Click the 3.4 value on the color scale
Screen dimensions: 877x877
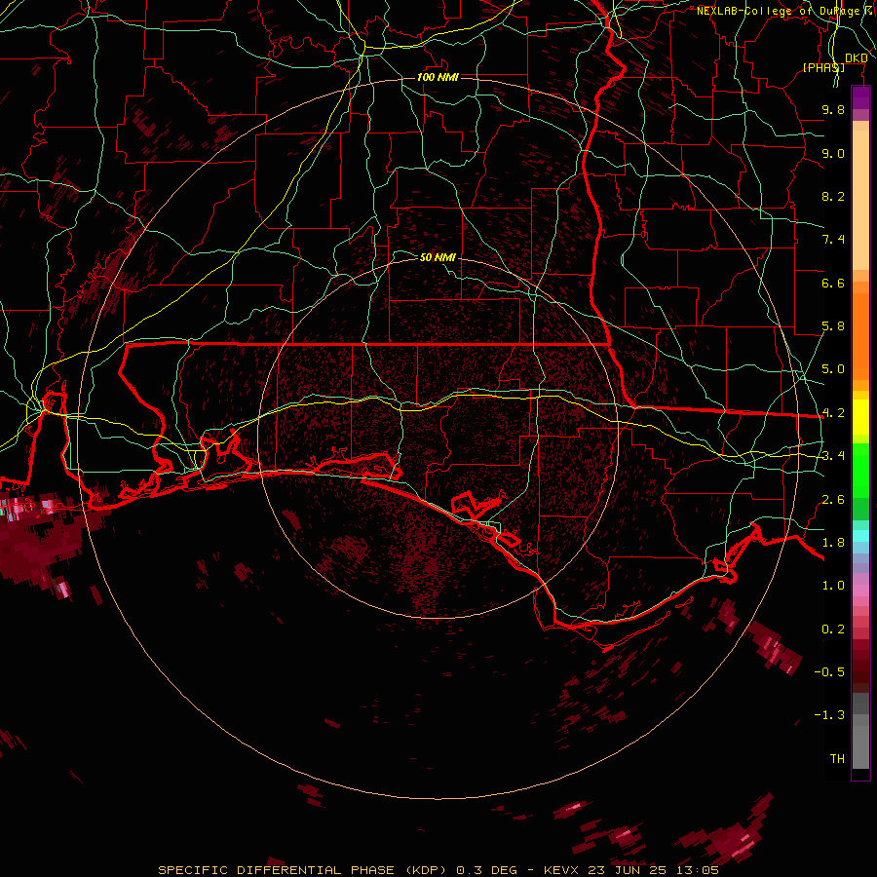coord(833,456)
